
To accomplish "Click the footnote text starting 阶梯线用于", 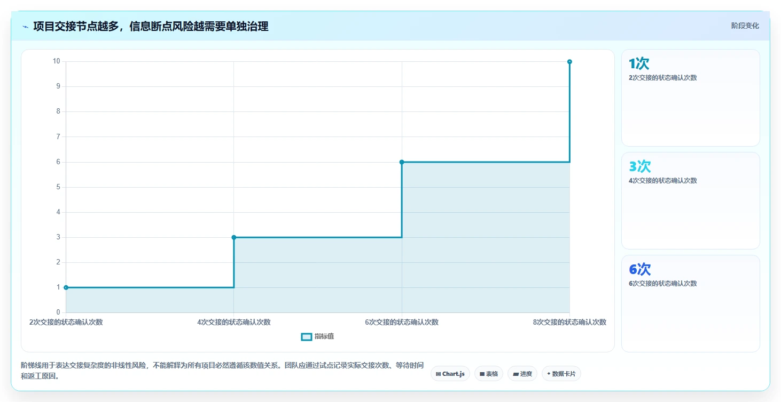I will [222, 371].
